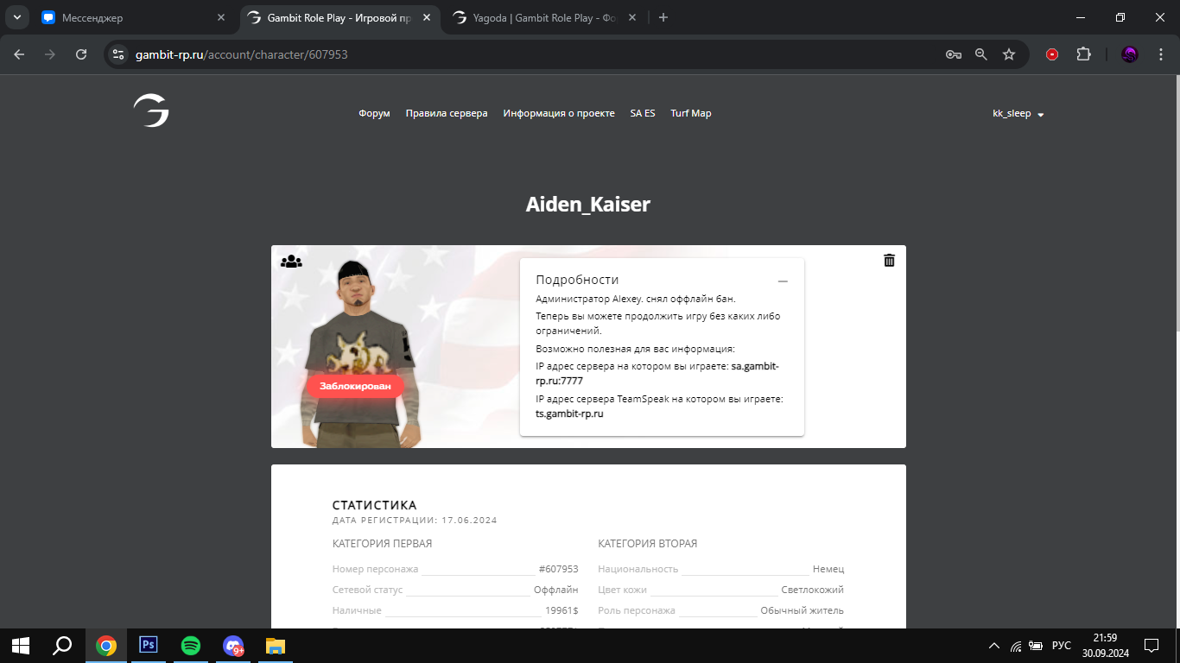The width and height of the screenshot is (1180, 663).
Task: Reload the page
Action: point(81,54)
